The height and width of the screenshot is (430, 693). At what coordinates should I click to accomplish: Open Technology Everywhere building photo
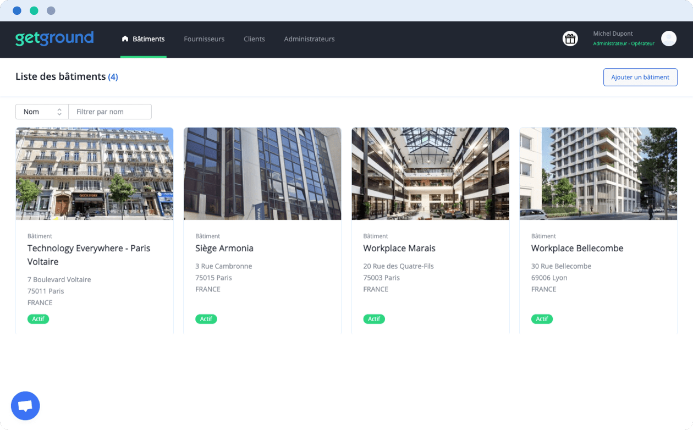95,174
